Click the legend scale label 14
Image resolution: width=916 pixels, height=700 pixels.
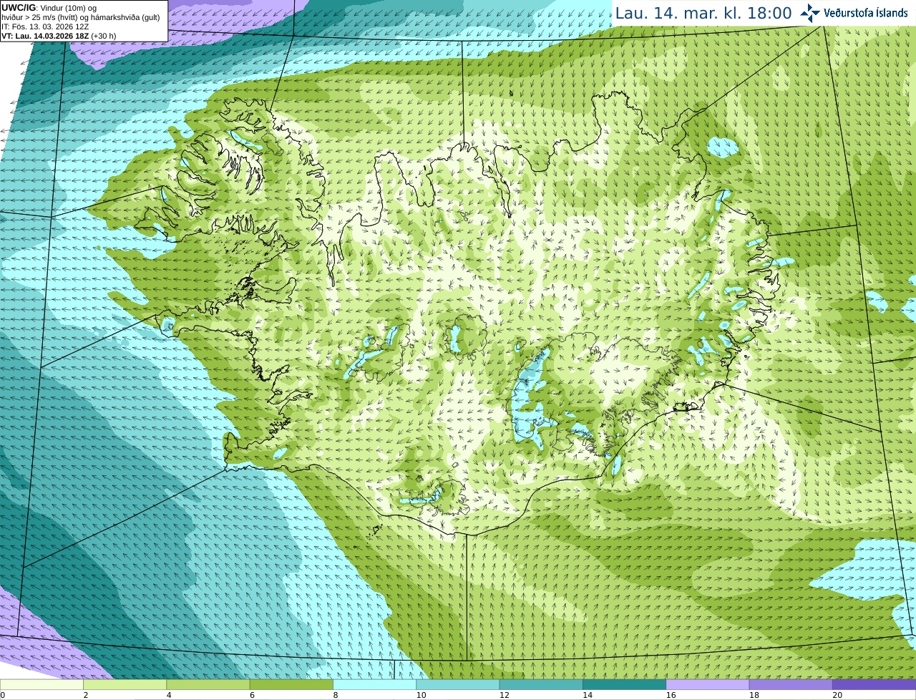coord(587,695)
